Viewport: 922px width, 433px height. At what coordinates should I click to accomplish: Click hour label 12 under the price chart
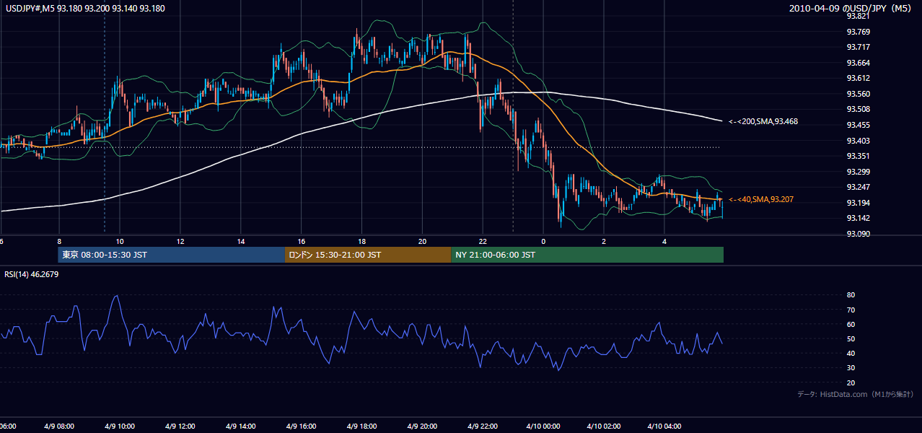click(x=180, y=242)
